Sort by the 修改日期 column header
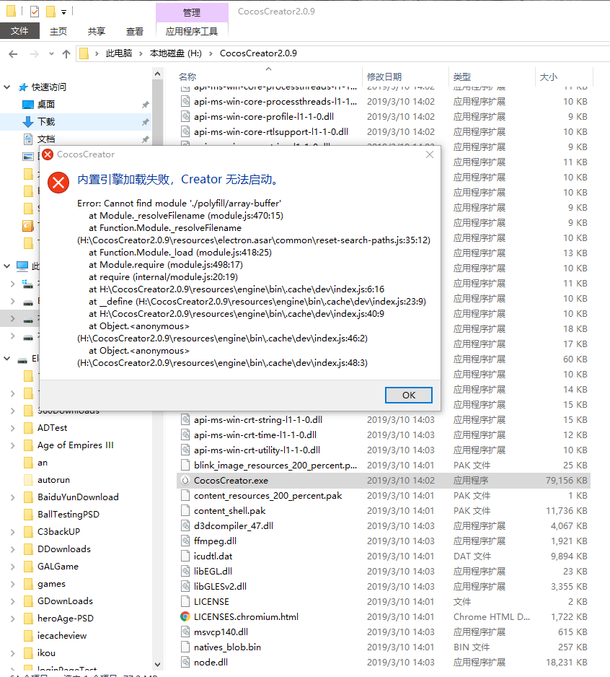610x677 pixels. point(384,77)
